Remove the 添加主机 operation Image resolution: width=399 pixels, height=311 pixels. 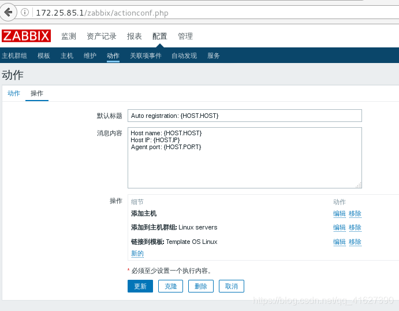click(x=355, y=213)
